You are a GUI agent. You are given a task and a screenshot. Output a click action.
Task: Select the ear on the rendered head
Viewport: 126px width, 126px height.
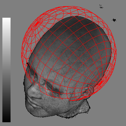pyautogui.click(x=90, y=91)
